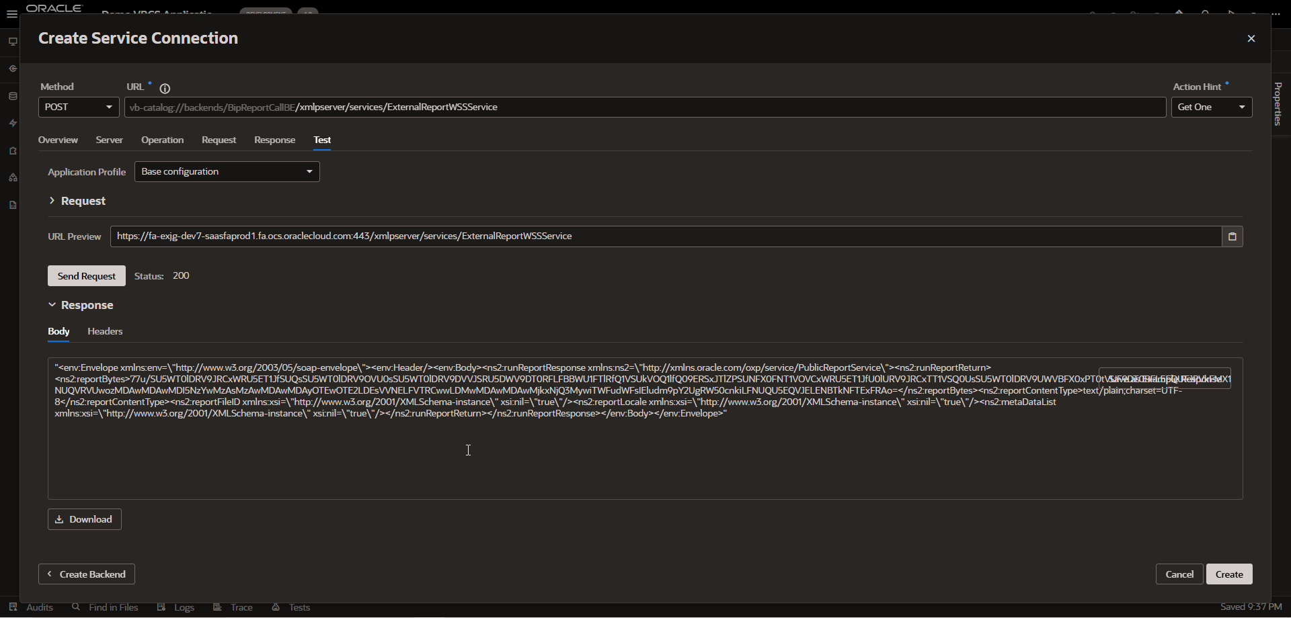Click the Status 200 value
Screen dimensions: 1291x618
(x=181, y=276)
